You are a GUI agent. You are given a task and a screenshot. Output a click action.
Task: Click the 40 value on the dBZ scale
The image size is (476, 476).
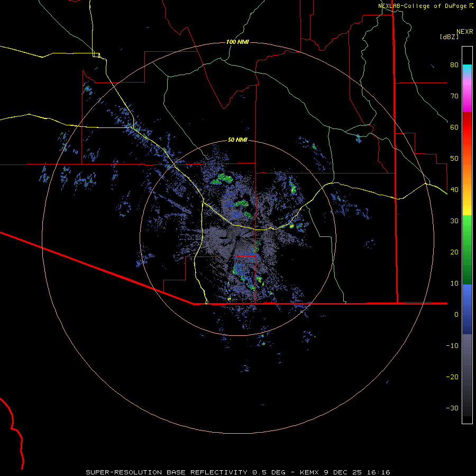[x=454, y=190]
